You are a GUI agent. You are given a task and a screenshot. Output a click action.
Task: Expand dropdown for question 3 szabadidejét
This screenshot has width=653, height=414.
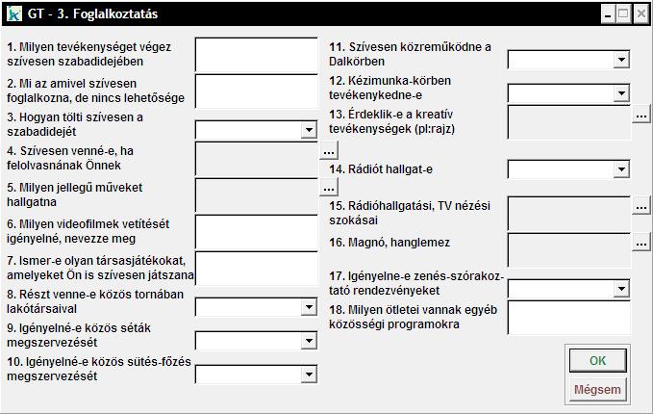coord(308,130)
